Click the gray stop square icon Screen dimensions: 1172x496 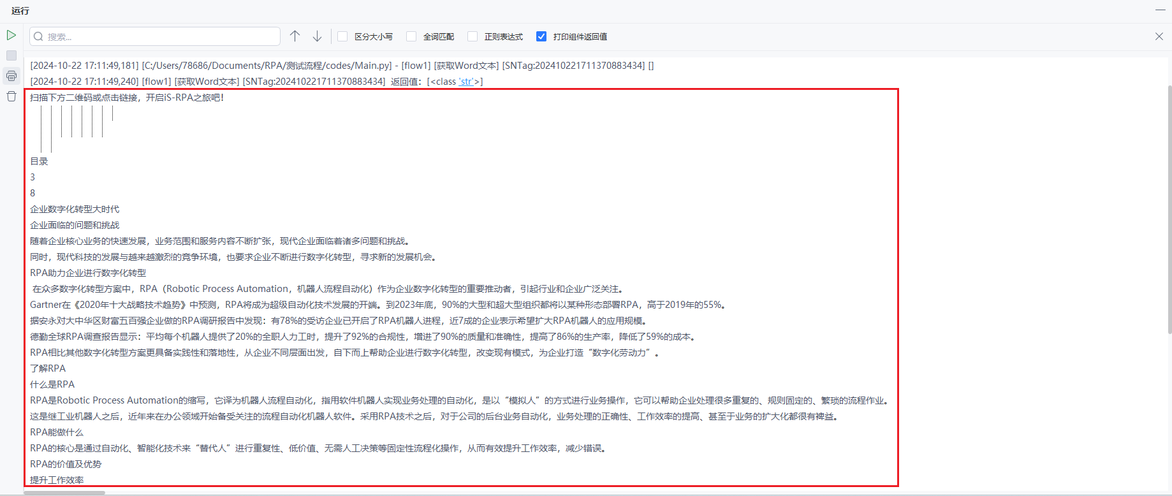[11, 55]
